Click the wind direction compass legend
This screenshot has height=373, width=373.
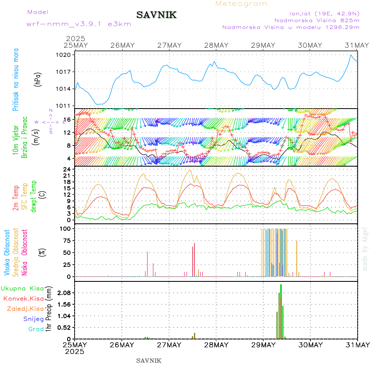click(x=50, y=122)
